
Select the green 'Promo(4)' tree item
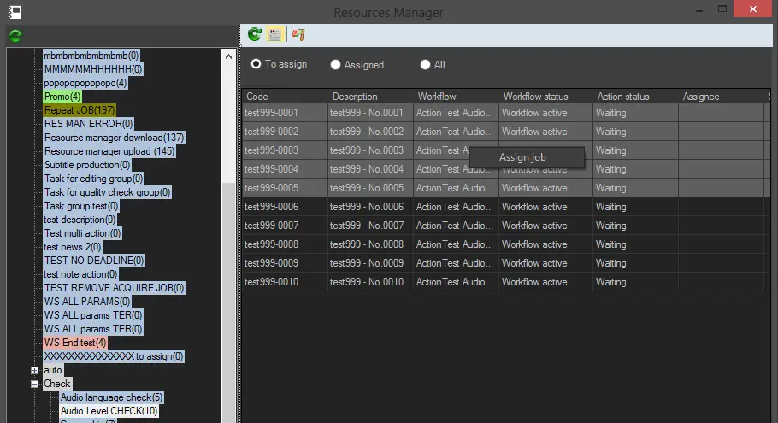click(x=62, y=97)
